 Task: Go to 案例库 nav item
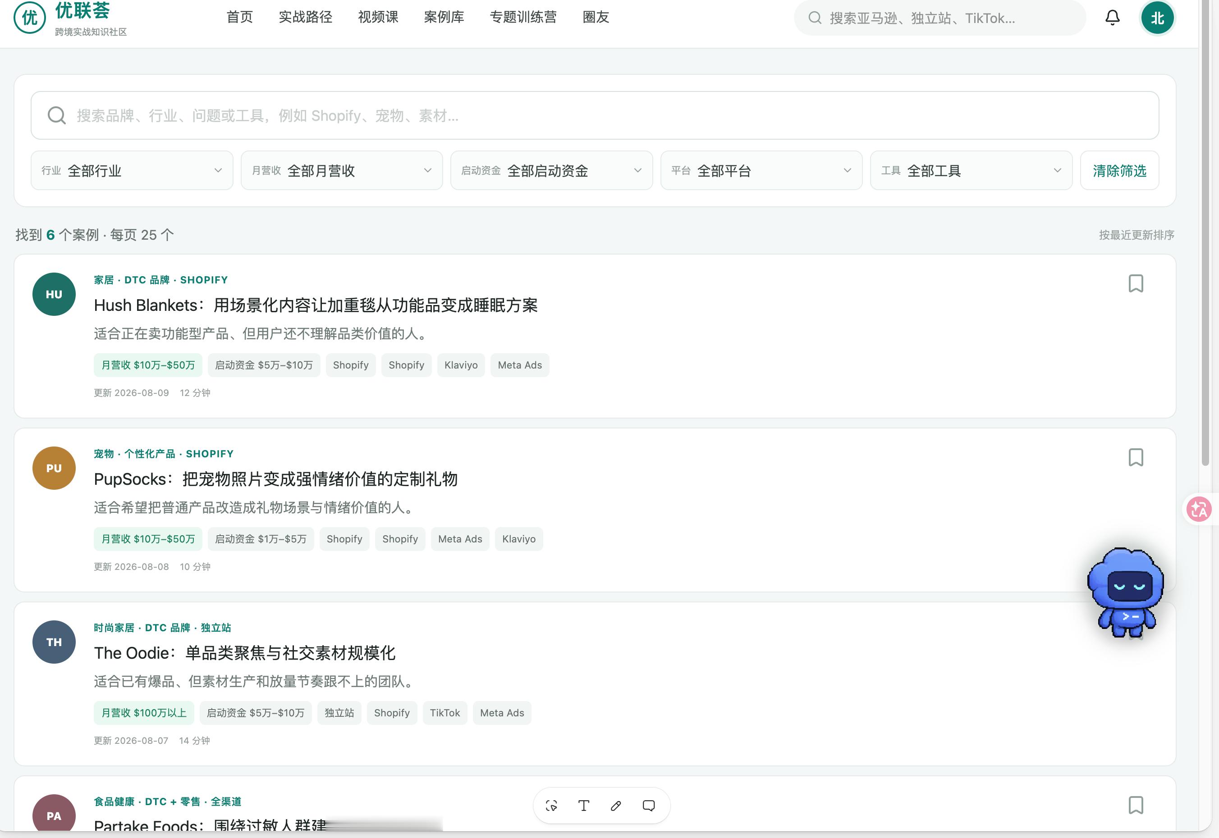[x=444, y=17]
